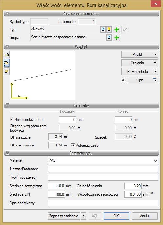163x225 pixels.
Task: Click Współczynnik szorstkości 0.0130 field
Action: (133, 194)
